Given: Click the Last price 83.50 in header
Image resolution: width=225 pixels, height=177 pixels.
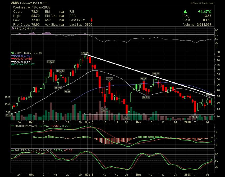Looking at the screenshot, I should point(207,20).
